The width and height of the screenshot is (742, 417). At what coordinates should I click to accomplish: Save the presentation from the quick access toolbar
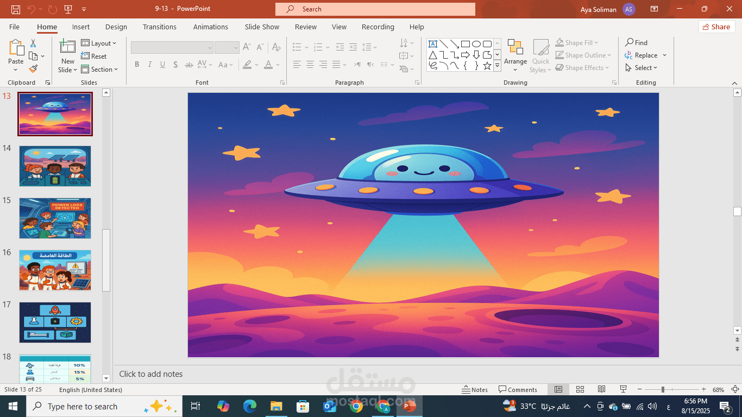[16, 9]
